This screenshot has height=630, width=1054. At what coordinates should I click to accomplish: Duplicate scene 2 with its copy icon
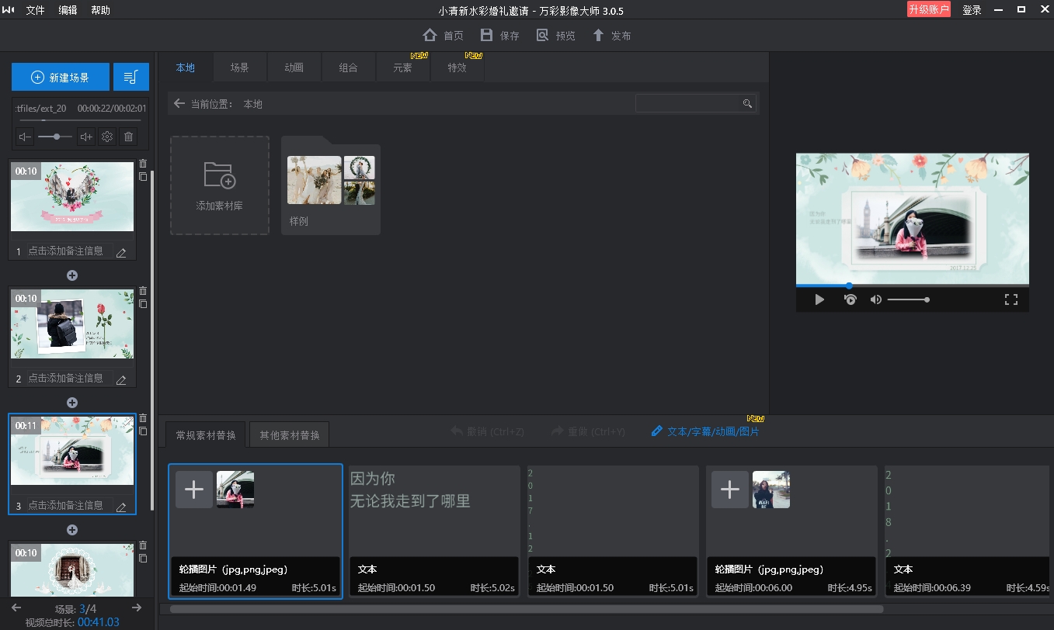tap(143, 304)
